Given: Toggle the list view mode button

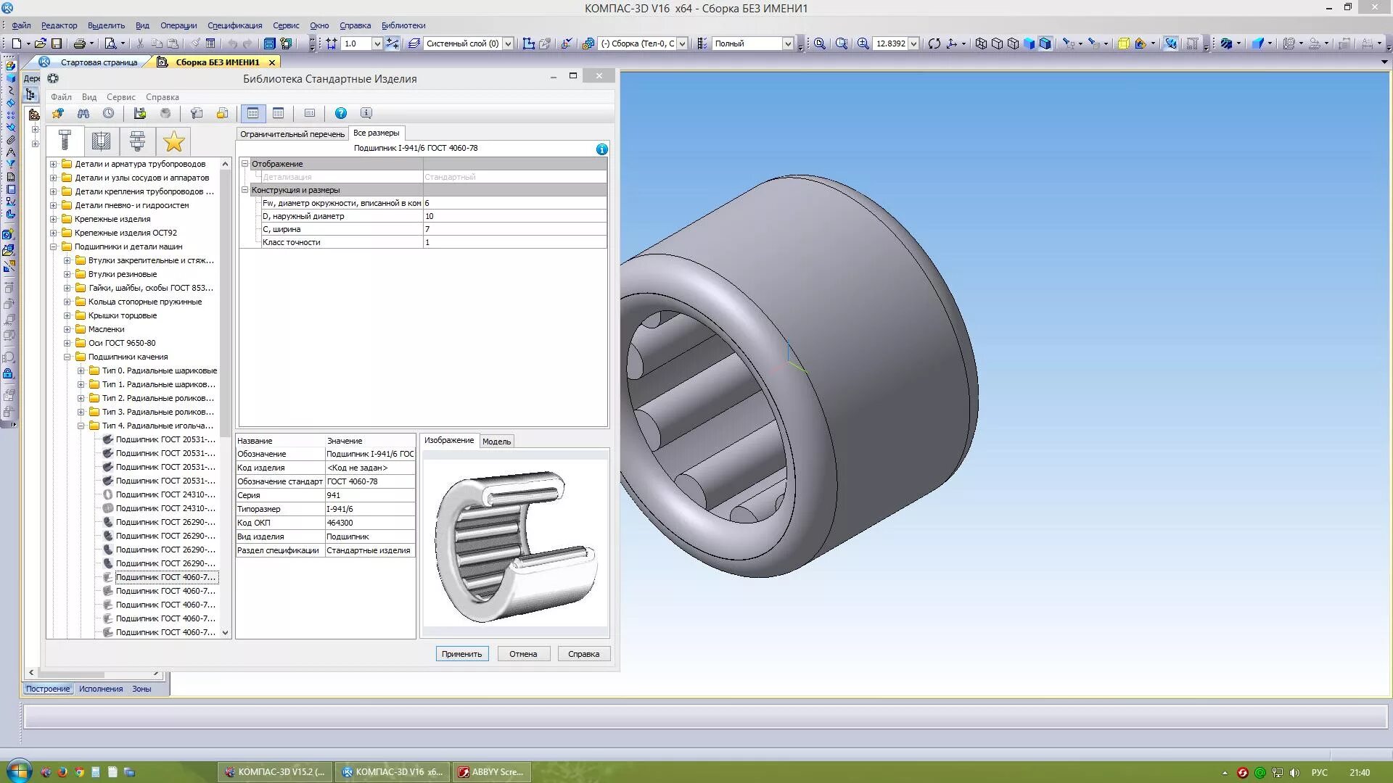Looking at the screenshot, I should pyautogui.click(x=279, y=113).
